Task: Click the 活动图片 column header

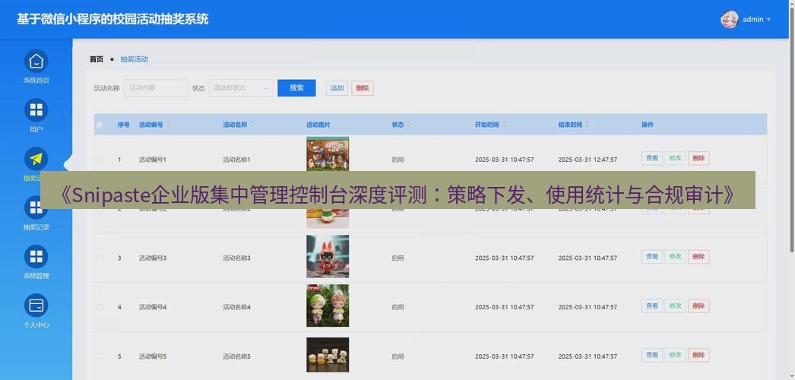Action: 318,125
